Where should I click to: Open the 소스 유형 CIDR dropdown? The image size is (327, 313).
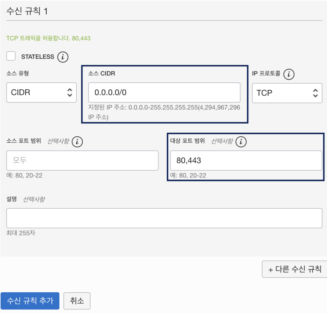[42, 93]
